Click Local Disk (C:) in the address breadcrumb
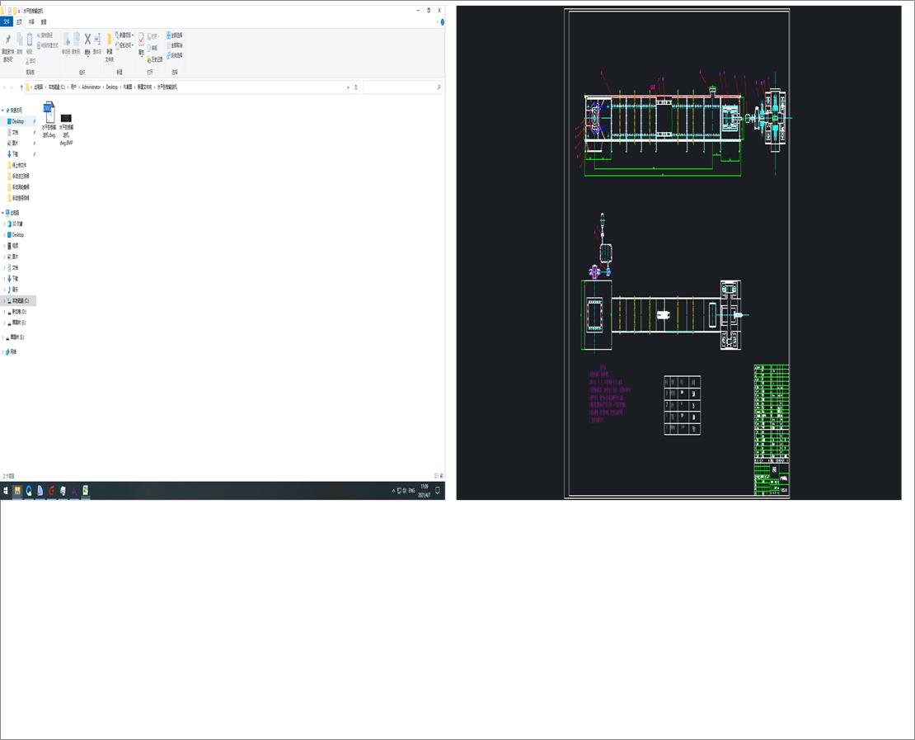915x740 pixels. point(57,87)
